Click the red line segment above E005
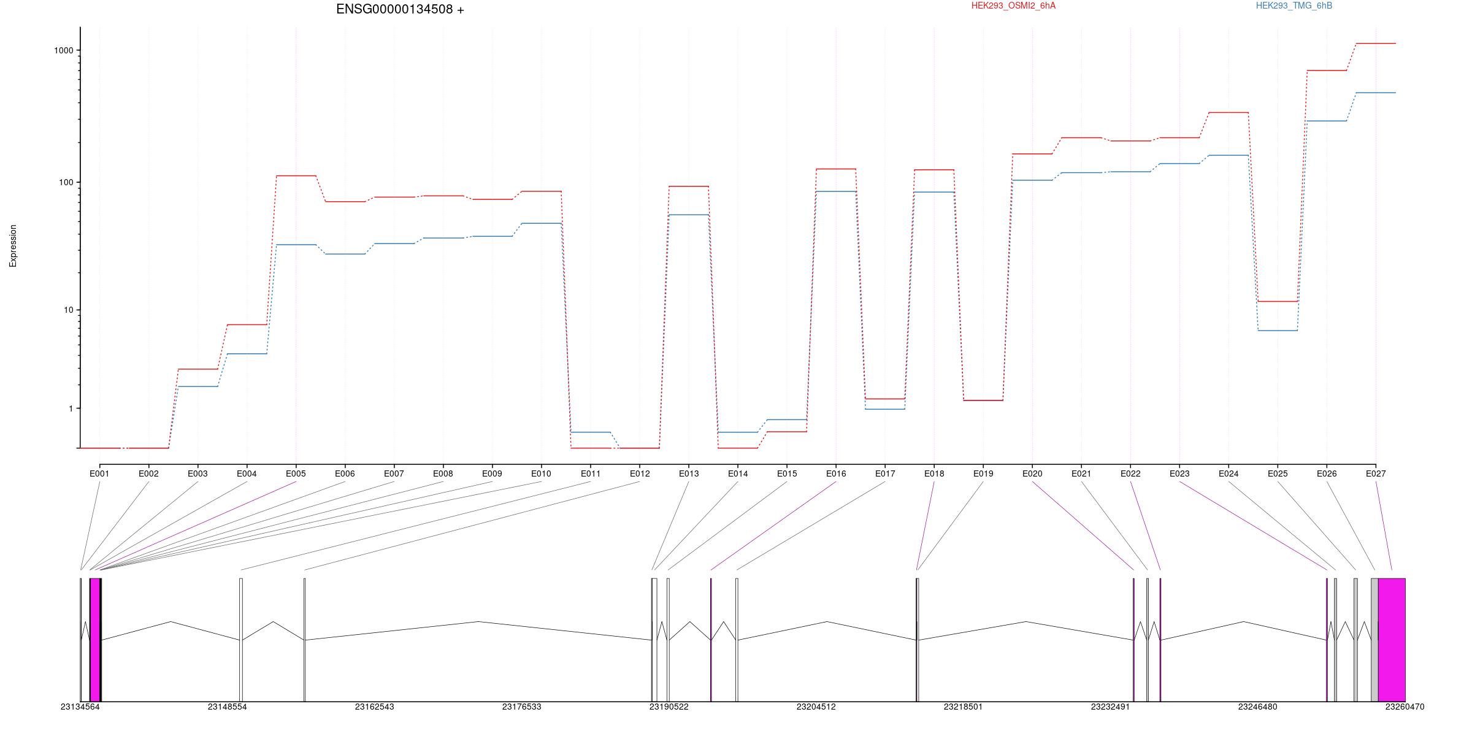The width and height of the screenshot is (1472, 736). [296, 176]
